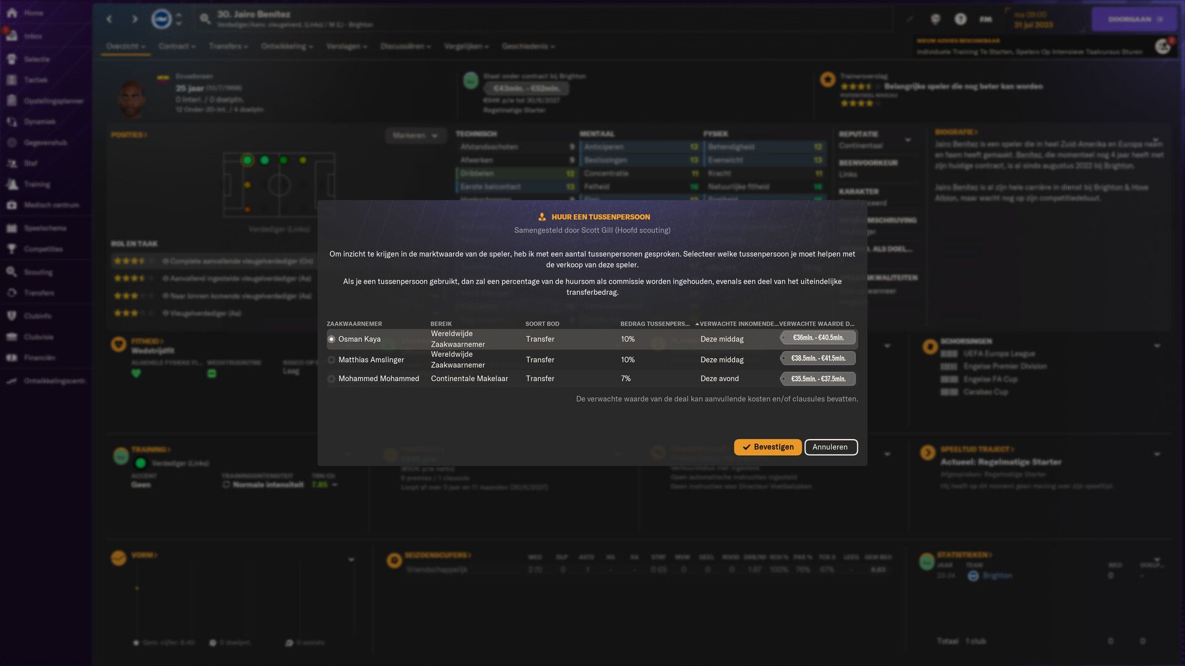This screenshot has height=666, width=1185.
Task: Confirm with the Bevestigen button
Action: click(x=768, y=447)
